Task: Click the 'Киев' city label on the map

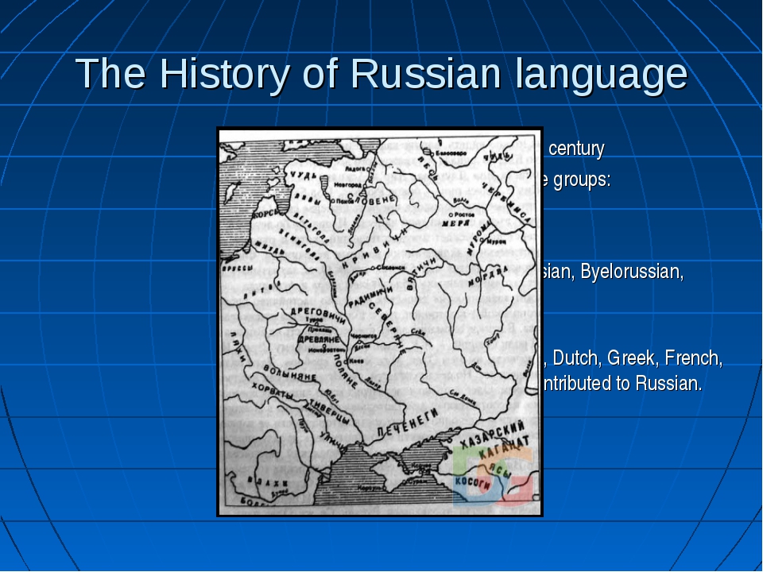Action: (x=355, y=361)
